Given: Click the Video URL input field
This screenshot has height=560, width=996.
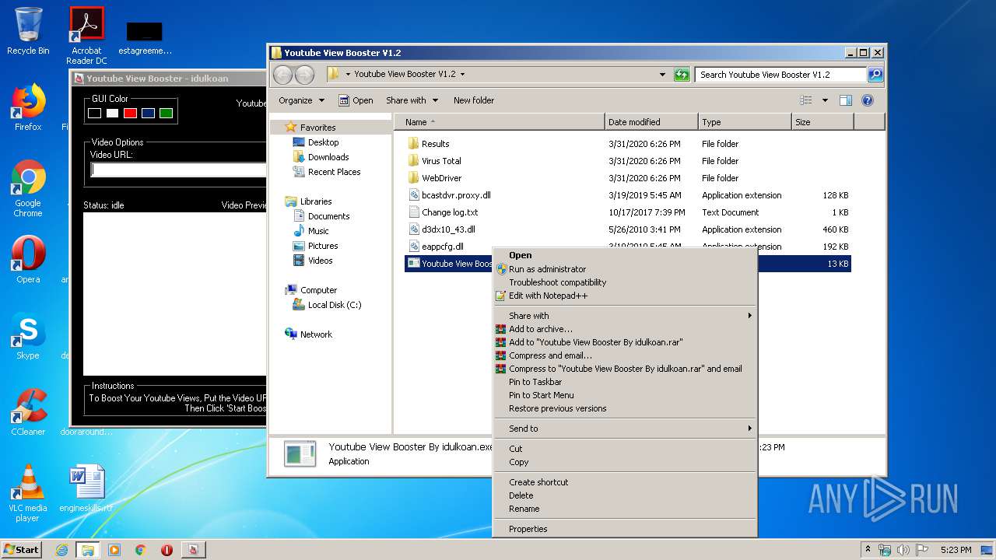Looking at the screenshot, I should click(x=178, y=170).
